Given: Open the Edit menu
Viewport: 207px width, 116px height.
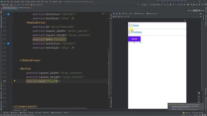Looking at the screenshot, I should [8, 2].
